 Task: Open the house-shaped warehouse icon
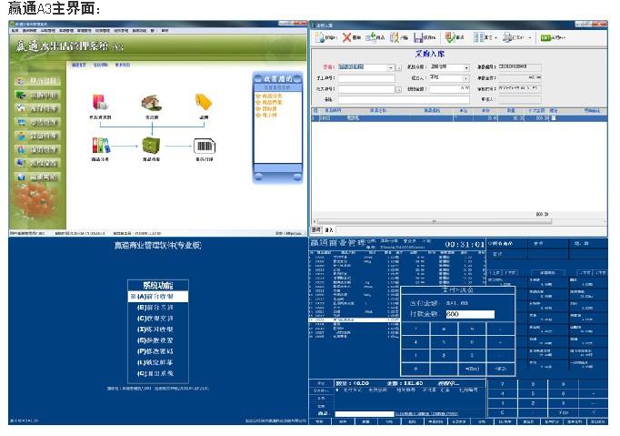coord(152,103)
